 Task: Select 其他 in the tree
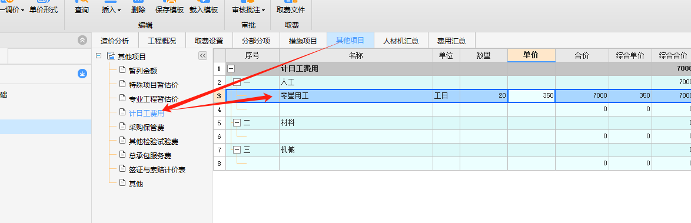pyautogui.click(x=136, y=184)
